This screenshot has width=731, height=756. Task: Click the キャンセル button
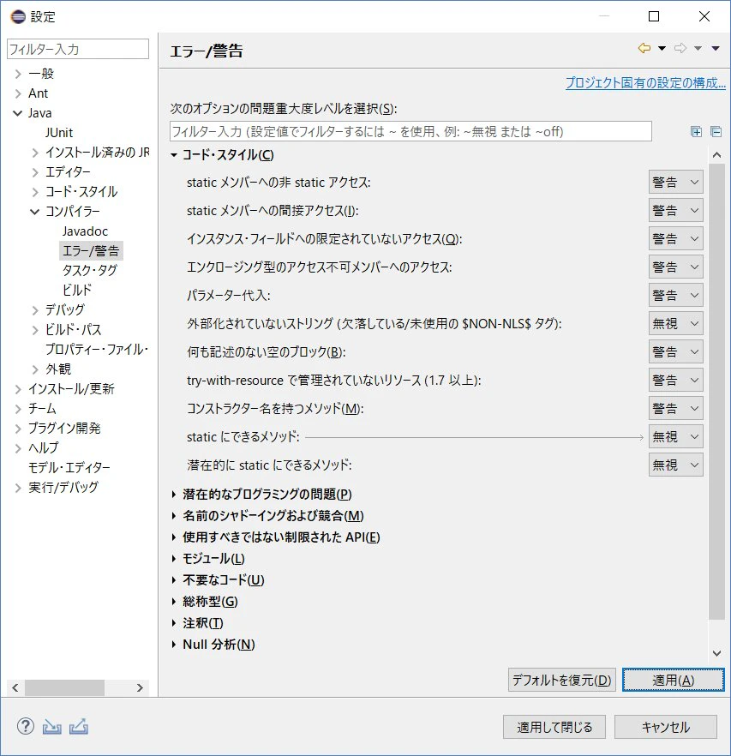(x=665, y=727)
